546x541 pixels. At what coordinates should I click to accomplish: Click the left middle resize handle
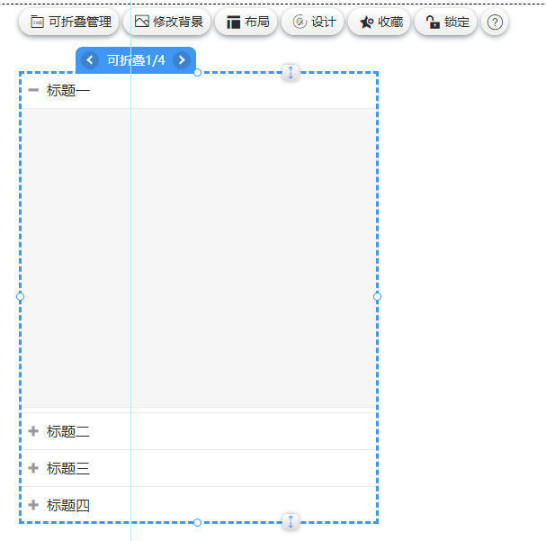[20, 296]
